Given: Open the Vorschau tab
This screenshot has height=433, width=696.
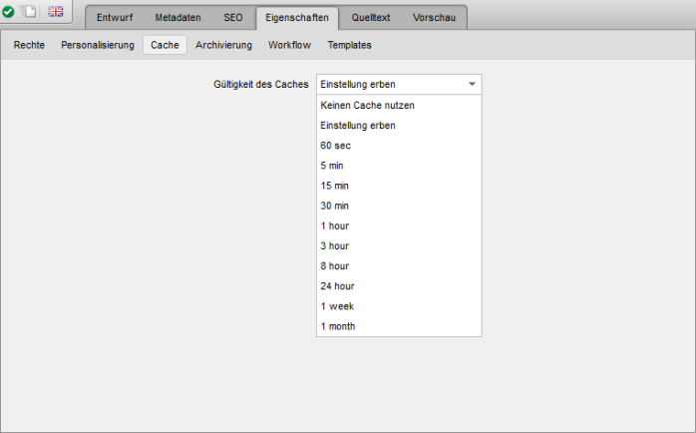Looking at the screenshot, I should [434, 18].
